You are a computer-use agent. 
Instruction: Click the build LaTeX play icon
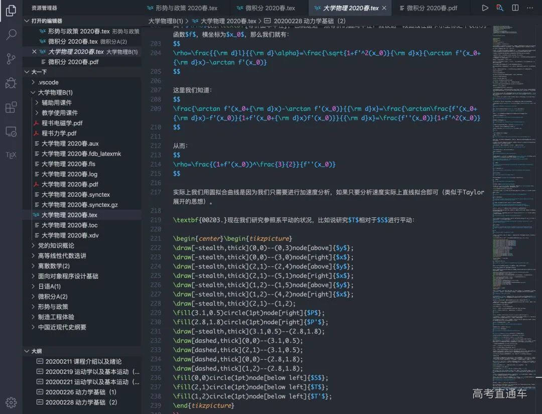pyautogui.click(x=485, y=8)
